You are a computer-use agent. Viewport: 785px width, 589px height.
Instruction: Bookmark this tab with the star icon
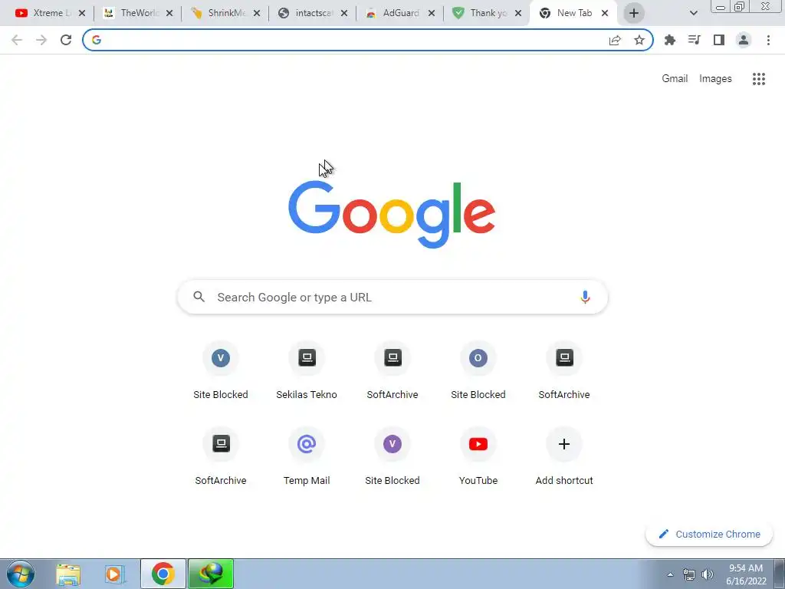coord(639,40)
